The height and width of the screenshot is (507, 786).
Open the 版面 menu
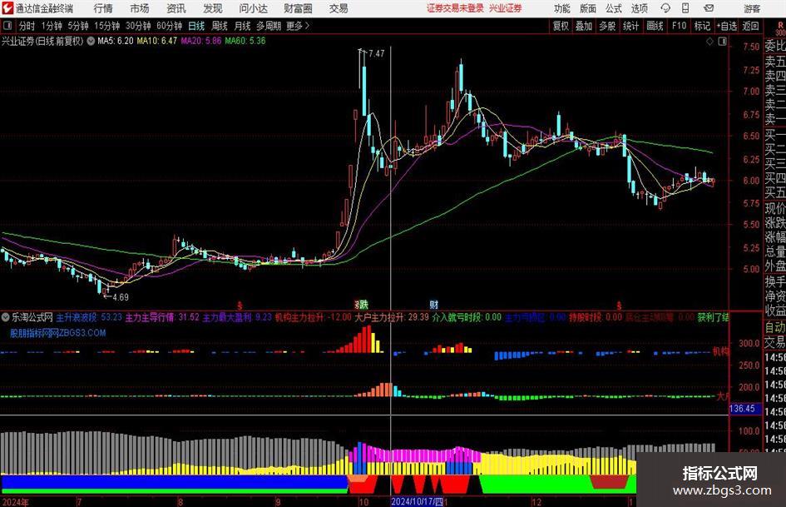(x=588, y=8)
